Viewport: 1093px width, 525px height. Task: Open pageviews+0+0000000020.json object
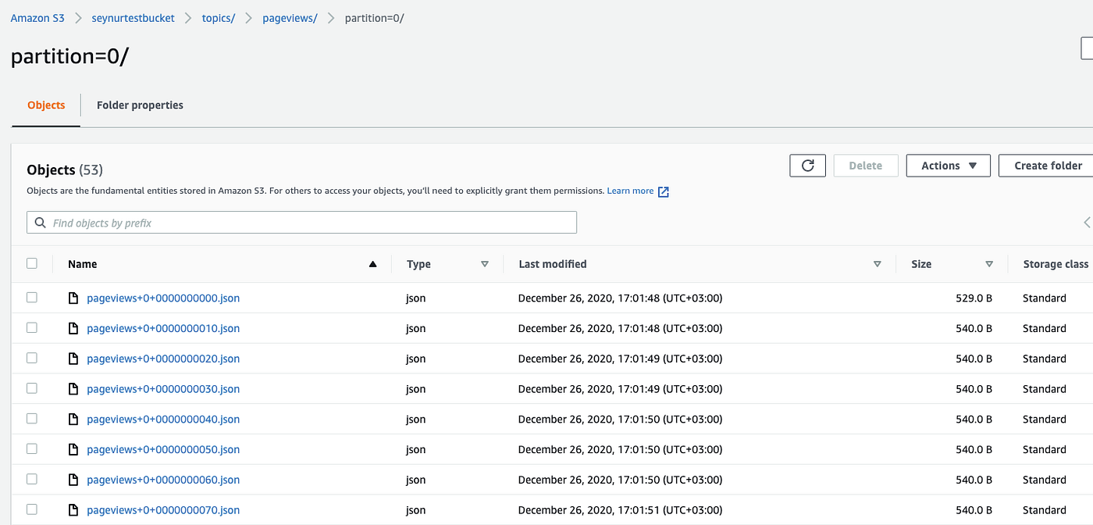[x=163, y=359]
